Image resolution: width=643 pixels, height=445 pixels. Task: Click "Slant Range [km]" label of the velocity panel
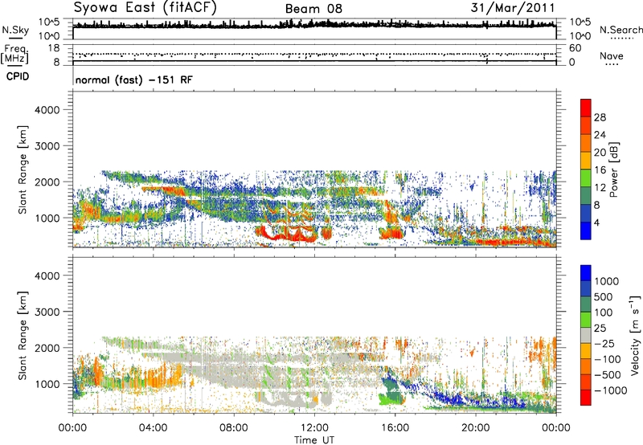[23, 336]
